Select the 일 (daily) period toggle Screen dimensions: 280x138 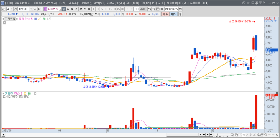(x=64, y=9)
